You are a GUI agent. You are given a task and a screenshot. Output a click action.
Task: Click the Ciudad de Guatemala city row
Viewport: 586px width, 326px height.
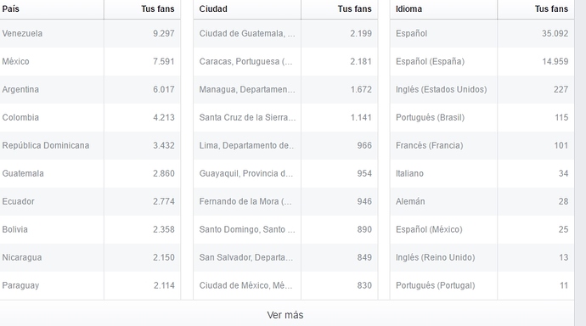(285, 33)
